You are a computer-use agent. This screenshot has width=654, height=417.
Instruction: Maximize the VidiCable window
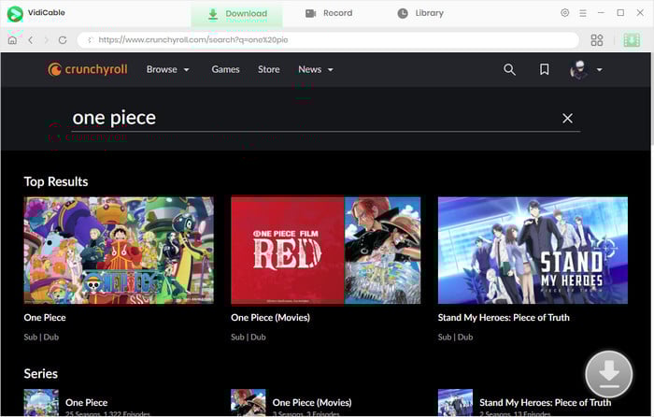(620, 13)
